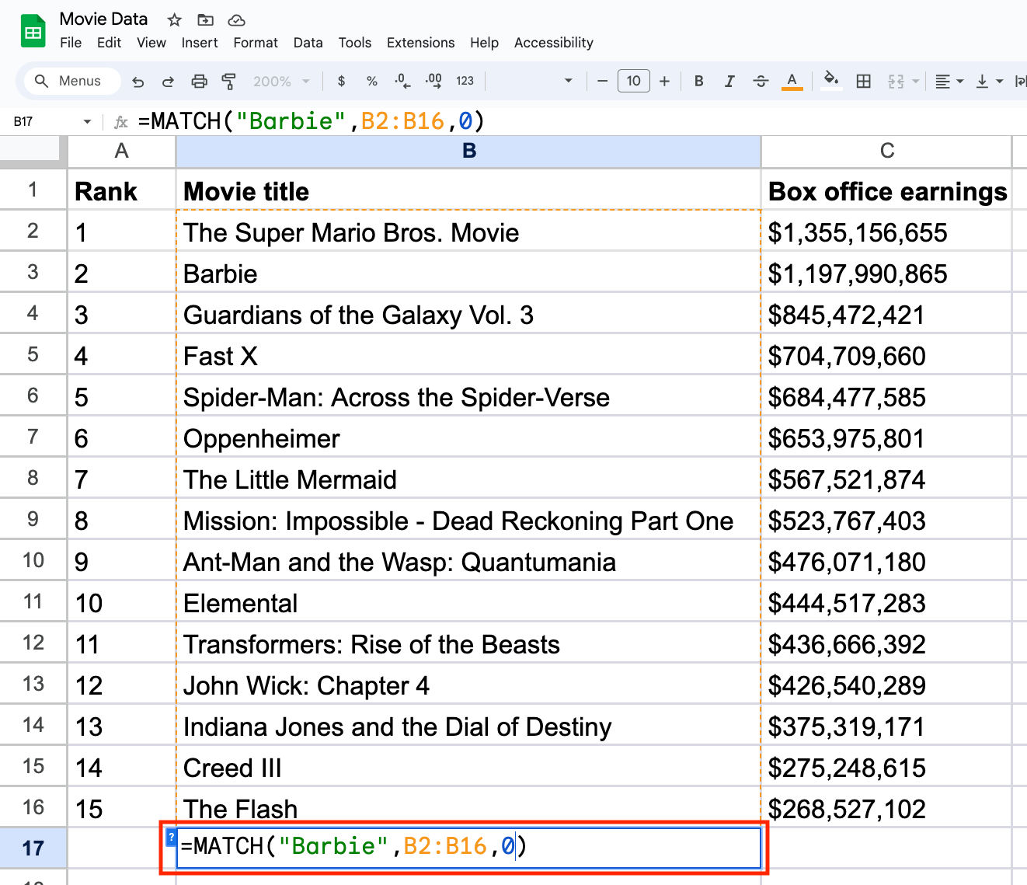The width and height of the screenshot is (1027, 885).
Task: Select the Paint format tool
Action: click(229, 81)
